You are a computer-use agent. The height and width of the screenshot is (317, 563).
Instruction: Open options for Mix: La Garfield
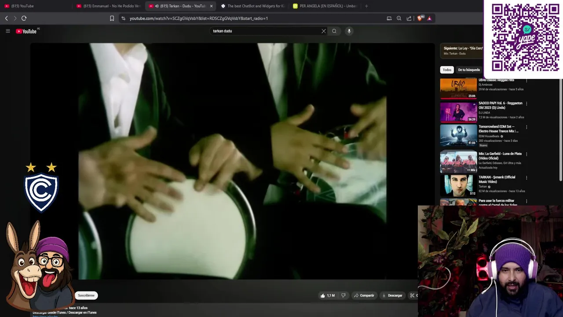[526, 154]
